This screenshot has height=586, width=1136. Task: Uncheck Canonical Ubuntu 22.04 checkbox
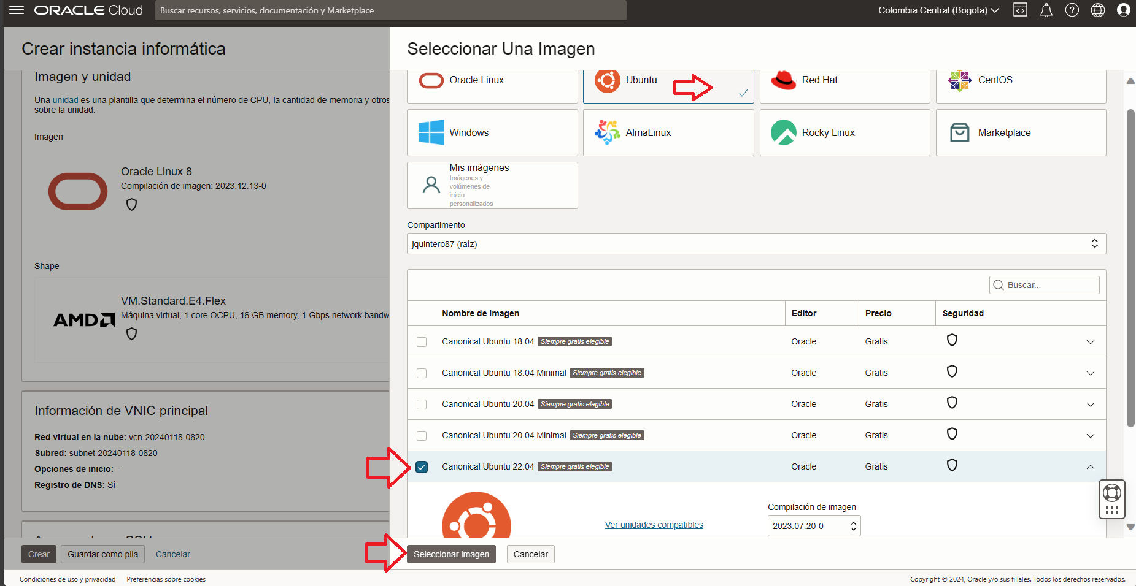coord(422,467)
